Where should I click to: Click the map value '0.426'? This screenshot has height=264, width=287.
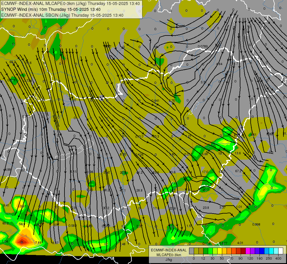point(139,155)
